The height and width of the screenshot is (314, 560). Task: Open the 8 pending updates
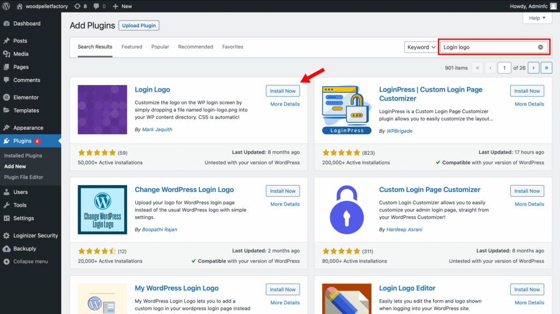[80, 6]
